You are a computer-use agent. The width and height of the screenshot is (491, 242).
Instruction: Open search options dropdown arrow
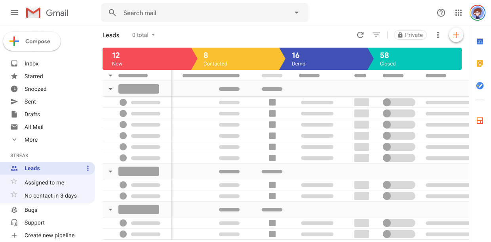click(296, 13)
